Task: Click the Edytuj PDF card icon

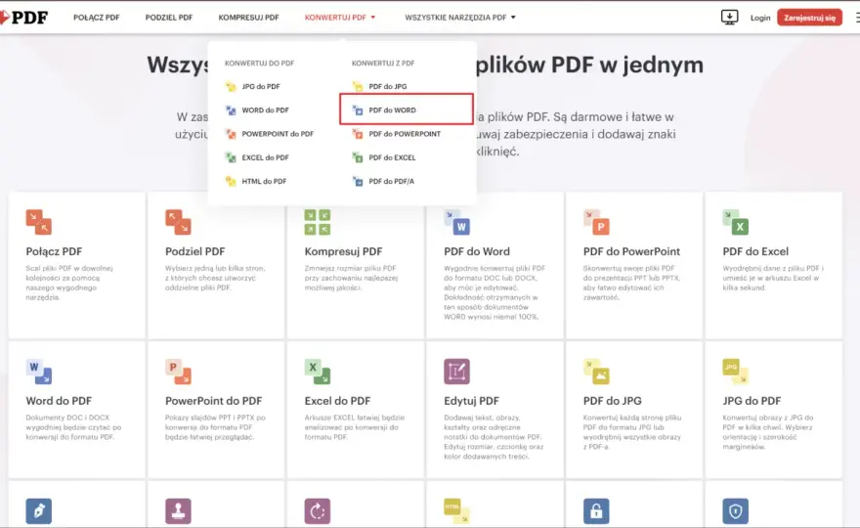Action: [x=457, y=372]
